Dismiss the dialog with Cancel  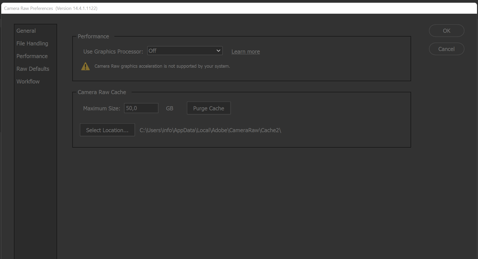[x=446, y=49]
